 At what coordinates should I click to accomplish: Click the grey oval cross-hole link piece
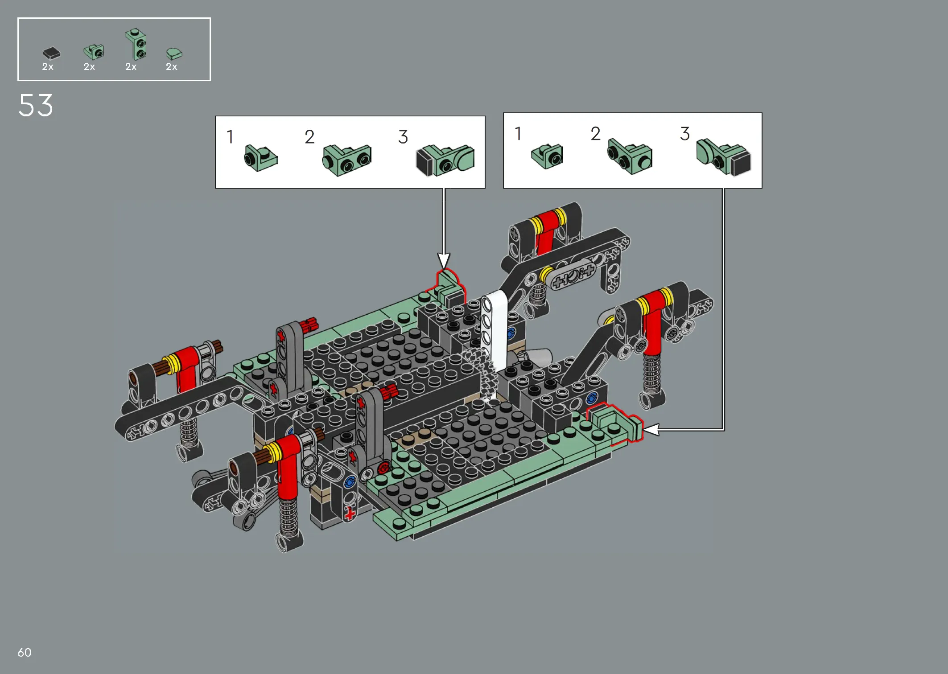(573, 275)
